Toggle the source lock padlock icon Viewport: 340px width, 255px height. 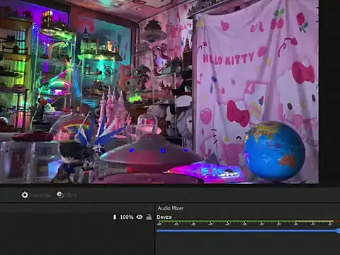(x=149, y=217)
